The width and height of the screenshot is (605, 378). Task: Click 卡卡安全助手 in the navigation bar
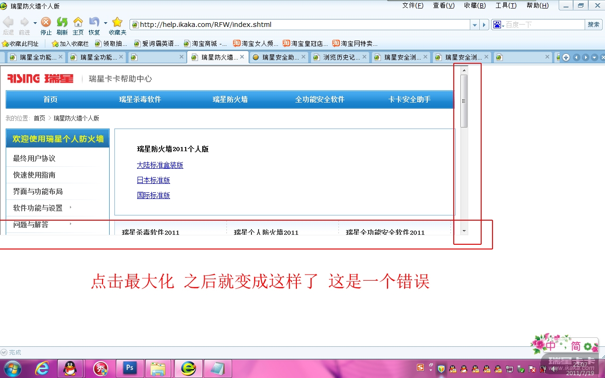(x=409, y=100)
